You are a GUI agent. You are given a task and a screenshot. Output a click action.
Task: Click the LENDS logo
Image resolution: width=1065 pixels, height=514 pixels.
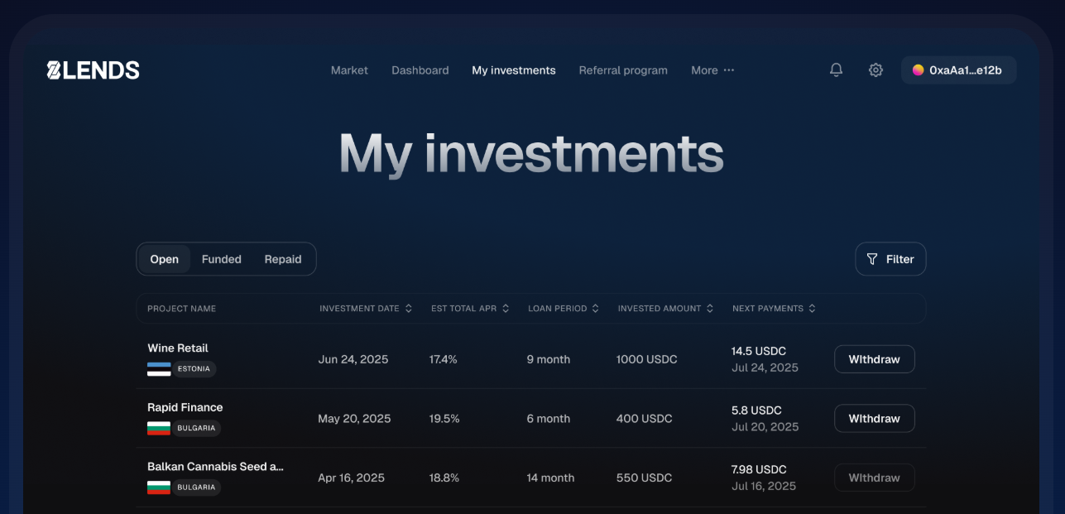click(x=93, y=70)
